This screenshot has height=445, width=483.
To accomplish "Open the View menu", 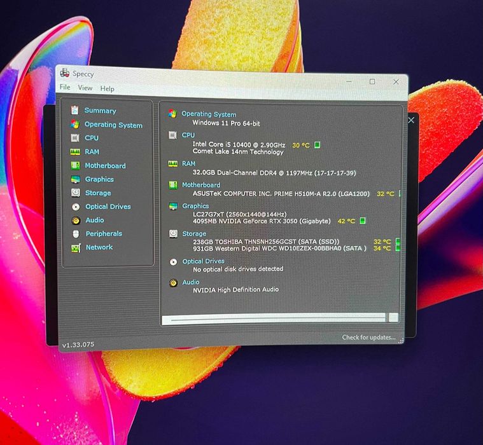I will [85, 88].
